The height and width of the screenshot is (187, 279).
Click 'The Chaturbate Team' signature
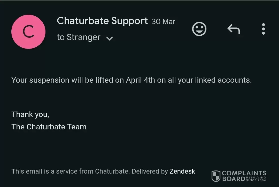point(49,127)
